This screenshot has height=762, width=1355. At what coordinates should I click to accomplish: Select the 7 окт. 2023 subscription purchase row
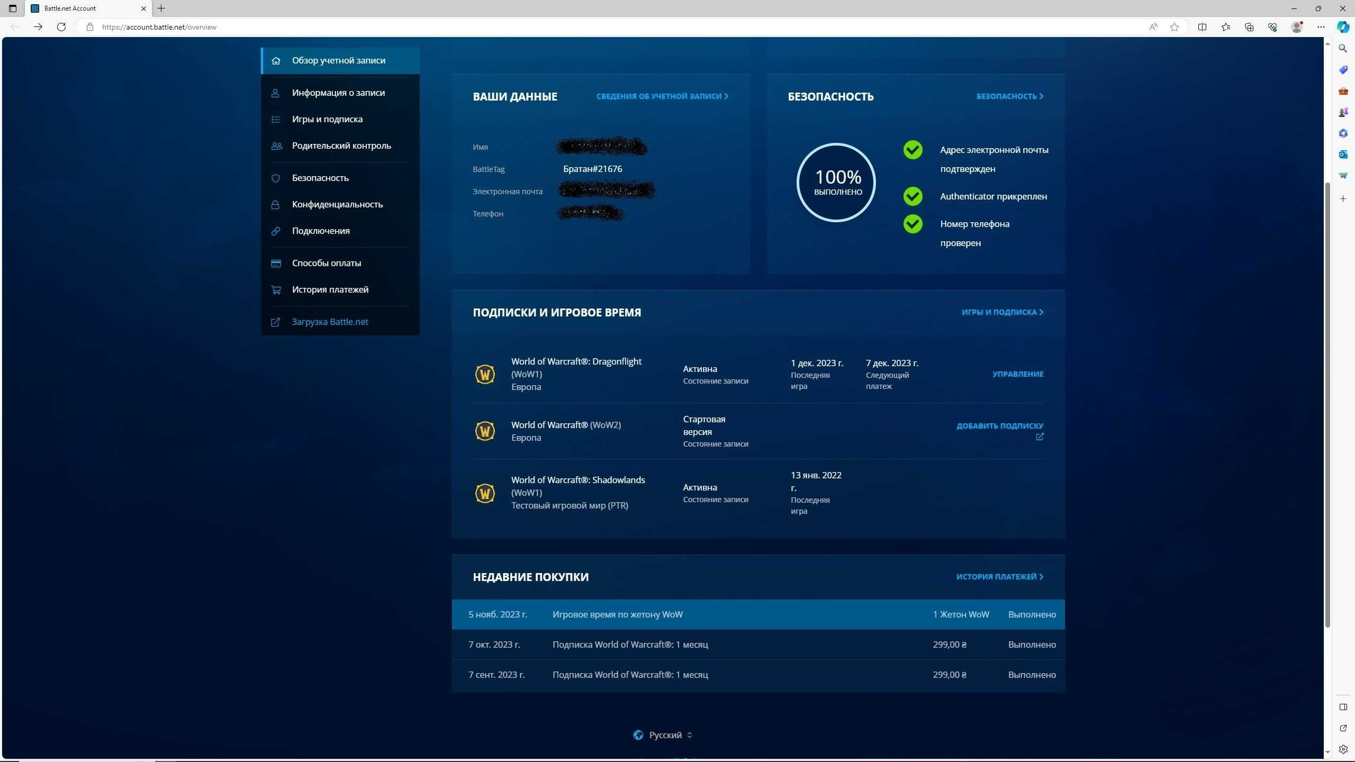click(x=758, y=645)
